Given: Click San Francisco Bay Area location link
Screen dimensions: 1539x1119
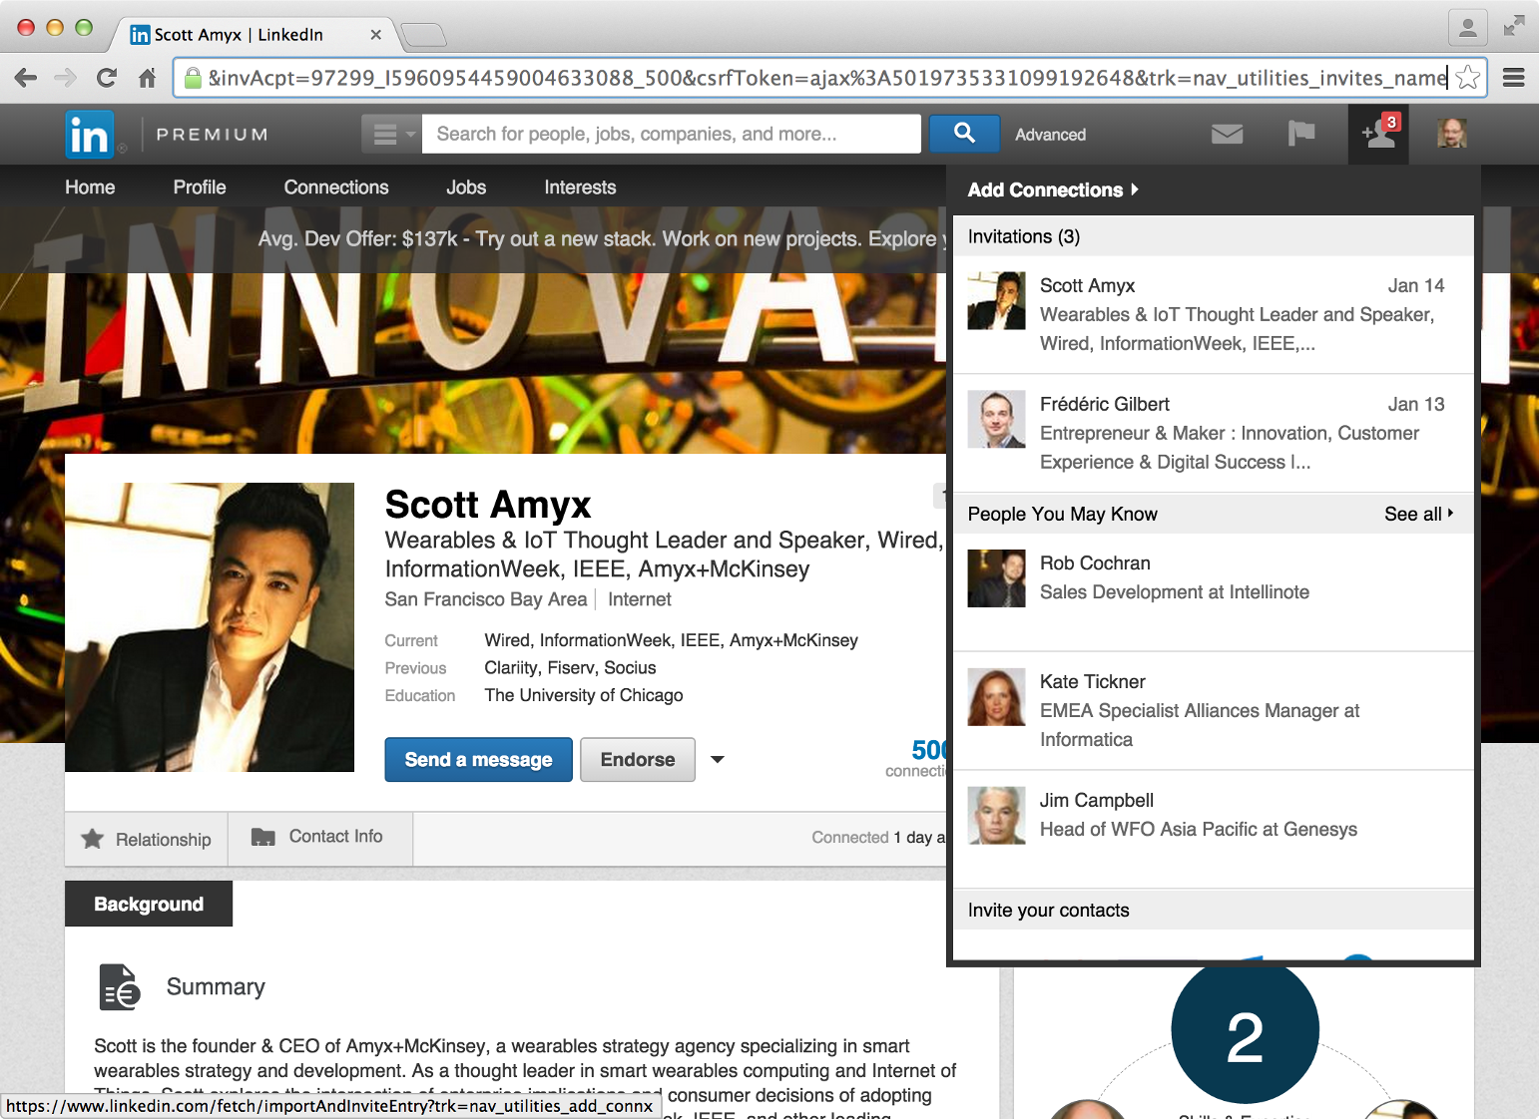Looking at the screenshot, I should (x=486, y=599).
